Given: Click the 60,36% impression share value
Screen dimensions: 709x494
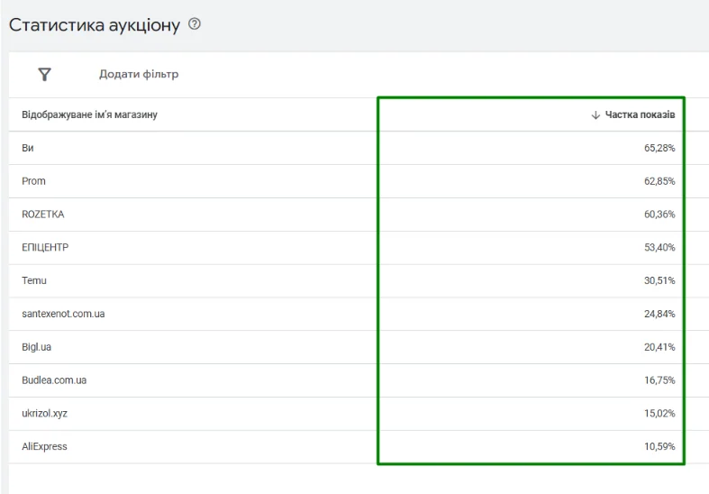Looking at the screenshot, I should (x=659, y=214).
